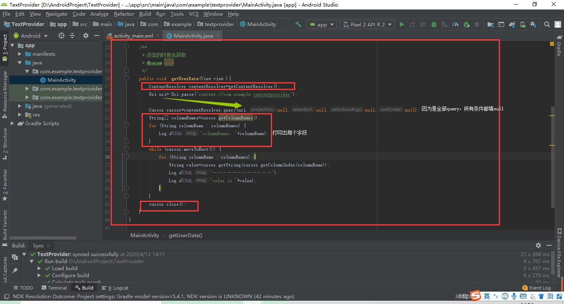The image size is (564, 304).
Task: Open Build panel gear settings
Action: [x=538, y=245]
